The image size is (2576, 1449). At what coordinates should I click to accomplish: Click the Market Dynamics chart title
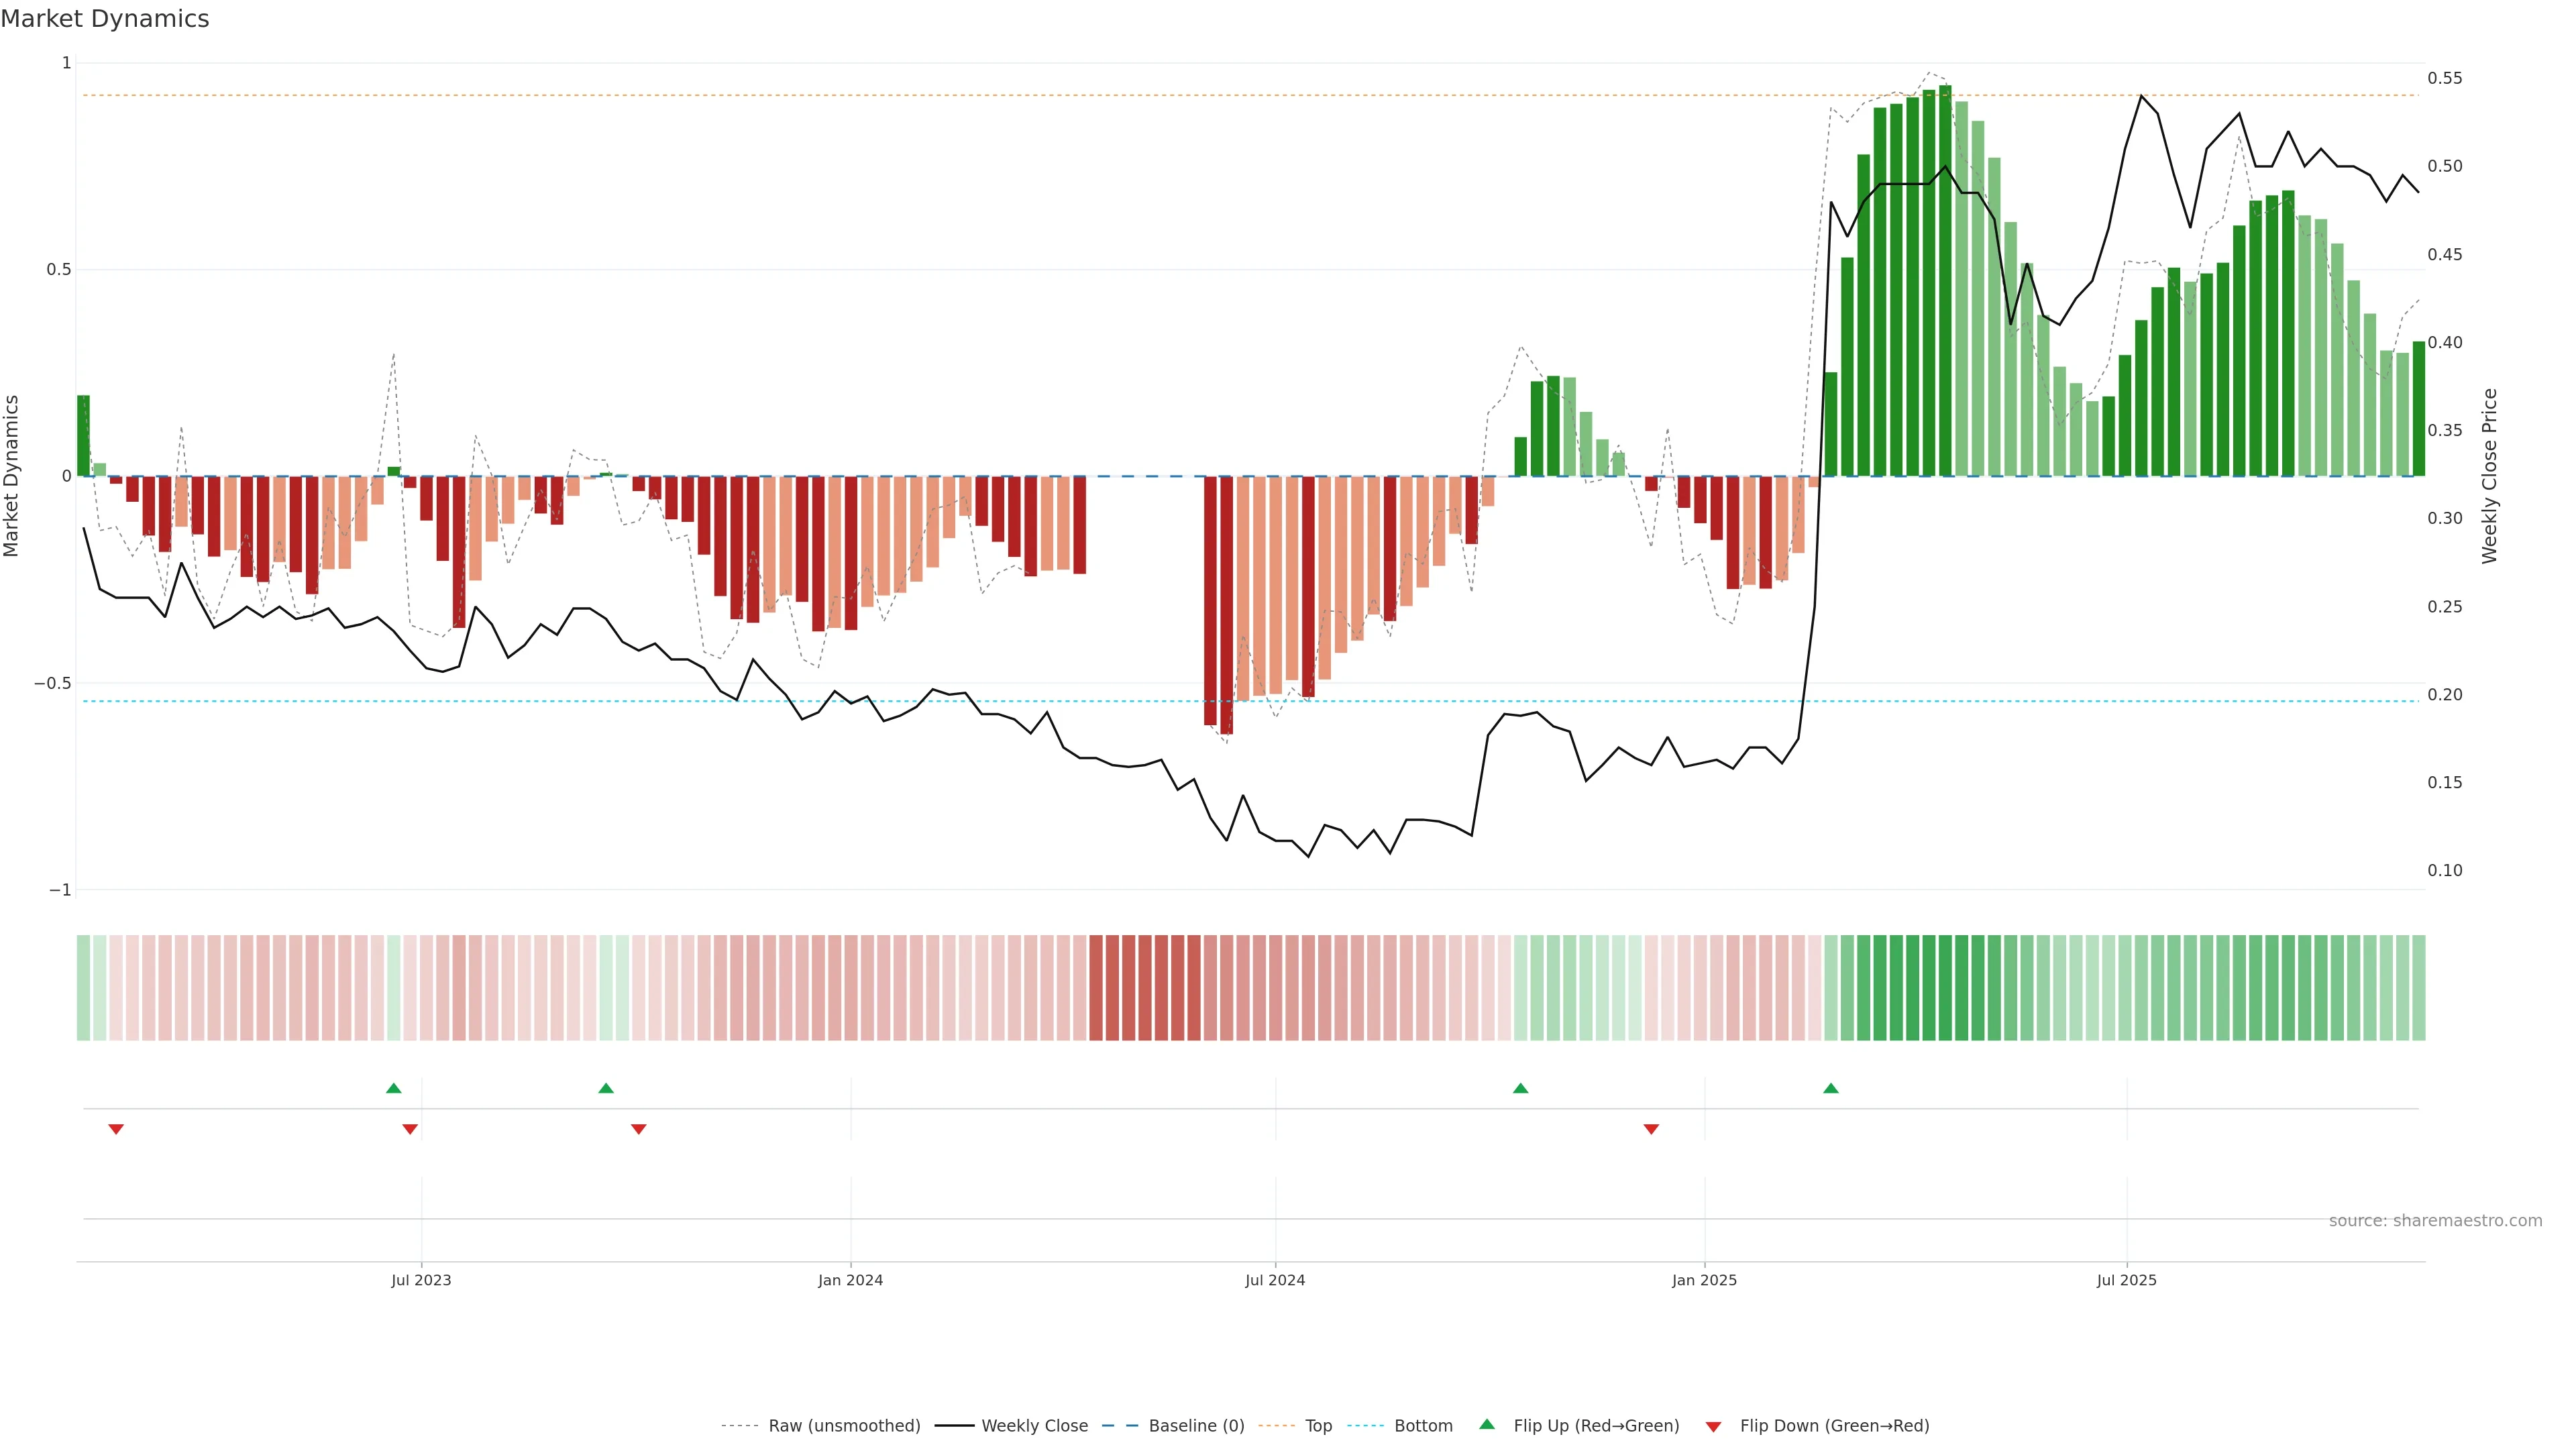click(105, 19)
